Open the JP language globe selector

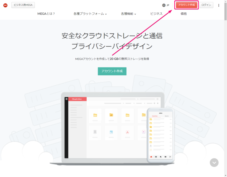coord(166,5)
